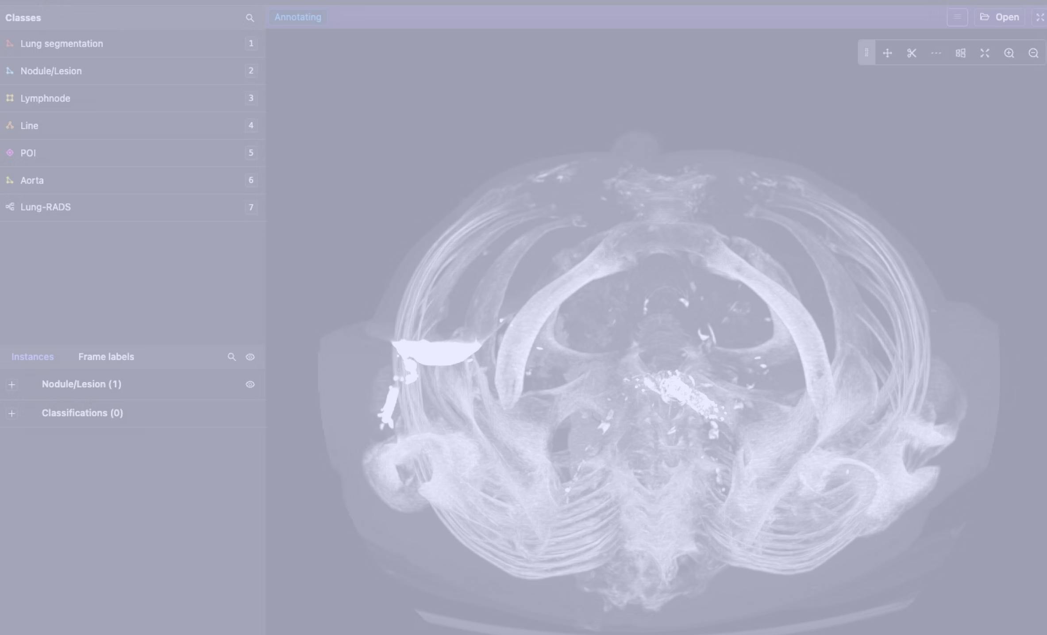The height and width of the screenshot is (635, 1047).
Task: Select the Lymphnode class
Action: tap(132, 98)
